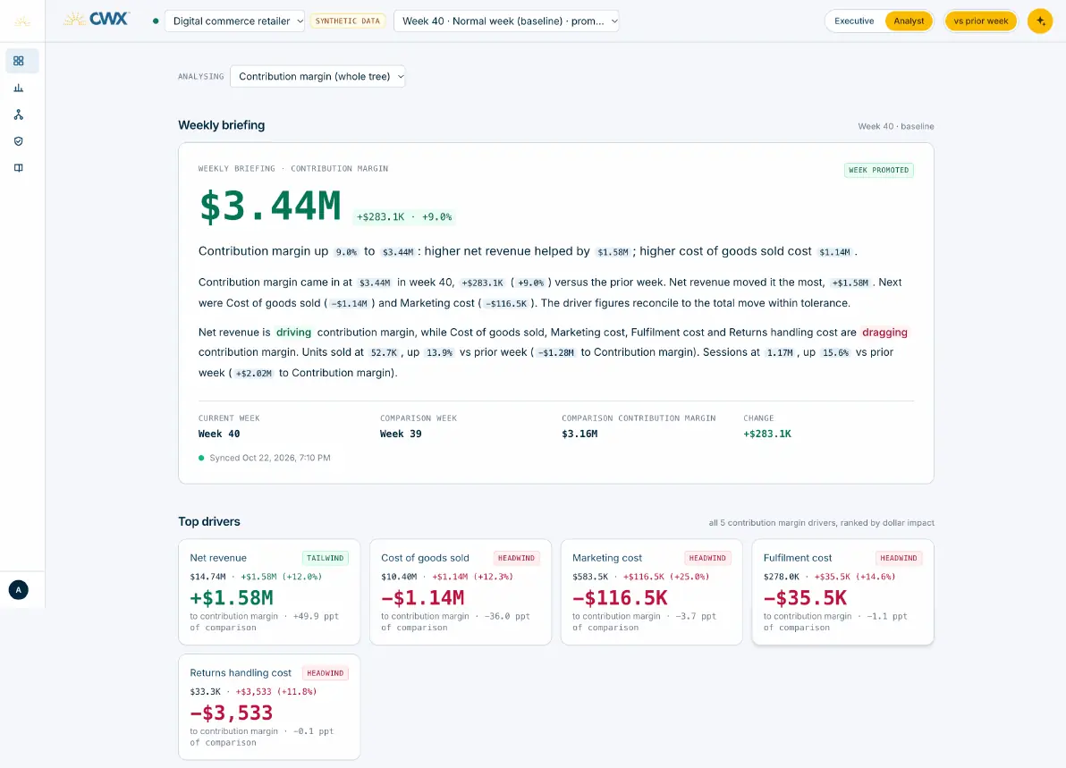
Task: Click the "-$3,533" Returns handling impact
Action: (x=231, y=713)
